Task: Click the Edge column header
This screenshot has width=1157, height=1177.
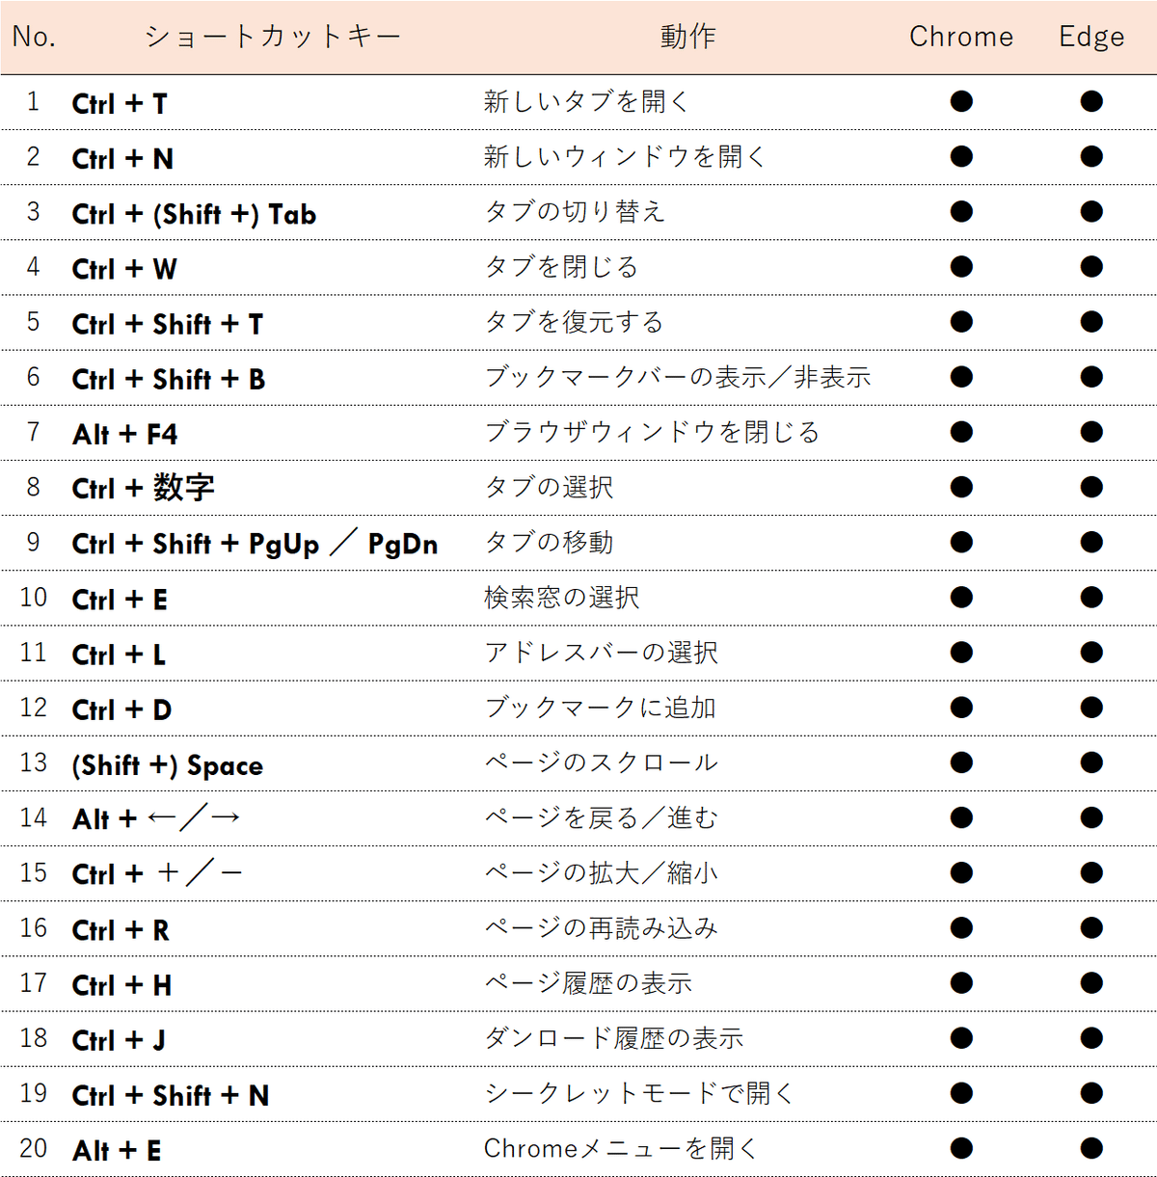Action: point(1091,37)
